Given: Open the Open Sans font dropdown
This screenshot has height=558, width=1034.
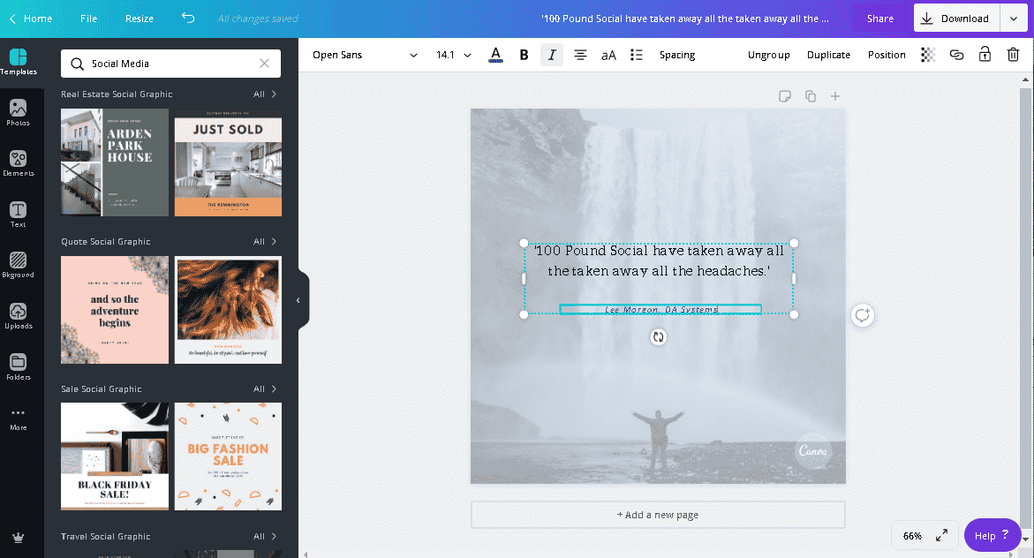Looking at the screenshot, I should tap(365, 55).
